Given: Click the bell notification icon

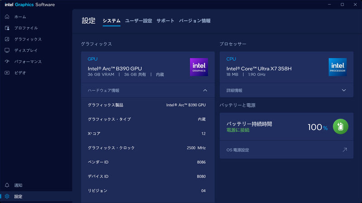Looking at the screenshot, I should click(7, 185).
